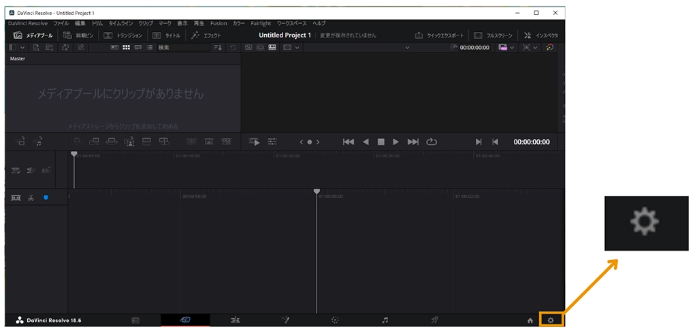Switch media pool to thumbnail grid view
The width and height of the screenshot is (697, 331).
pyautogui.click(x=126, y=47)
